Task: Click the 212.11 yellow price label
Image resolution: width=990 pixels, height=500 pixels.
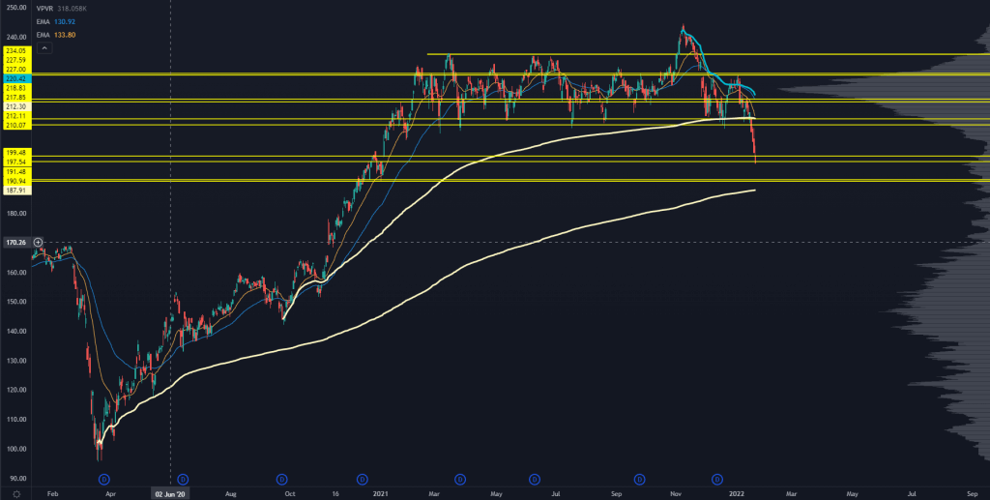Action: tap(15, 115)
